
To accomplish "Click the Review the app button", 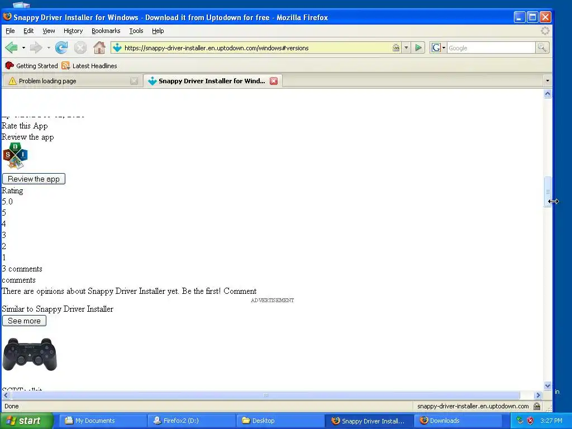I will coord(34,179).
